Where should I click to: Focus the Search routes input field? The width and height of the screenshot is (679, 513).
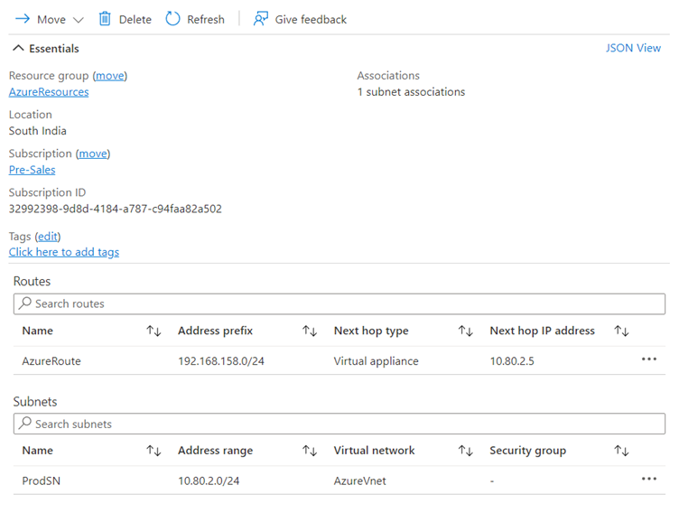coord(339,303)
